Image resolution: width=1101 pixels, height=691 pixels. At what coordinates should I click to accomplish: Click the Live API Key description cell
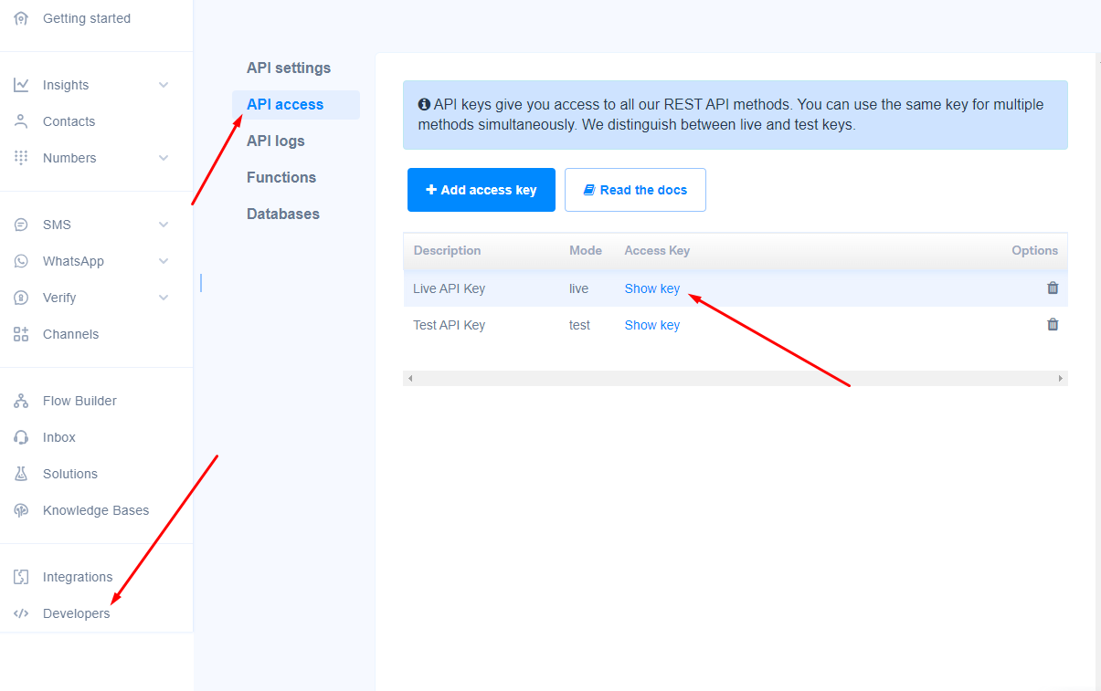coord(449,288)
